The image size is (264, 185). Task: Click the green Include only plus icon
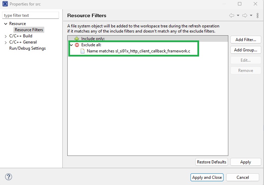point(77,39)
